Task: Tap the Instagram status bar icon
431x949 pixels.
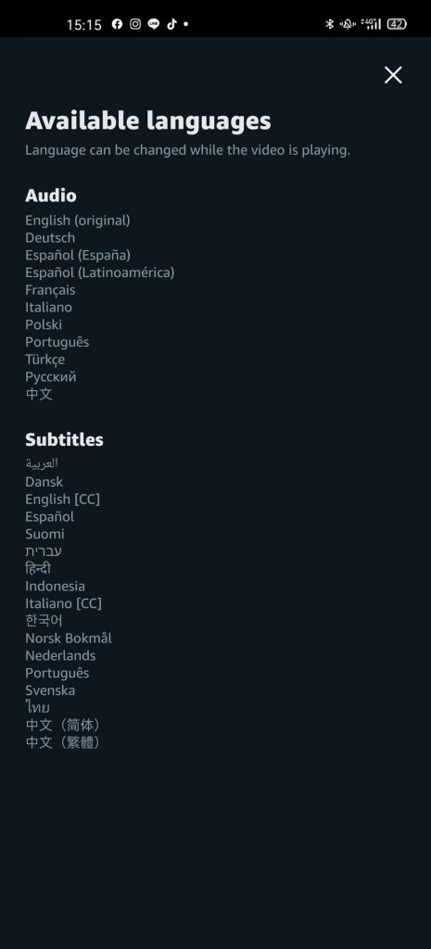Action: click(x=135, y=24)
